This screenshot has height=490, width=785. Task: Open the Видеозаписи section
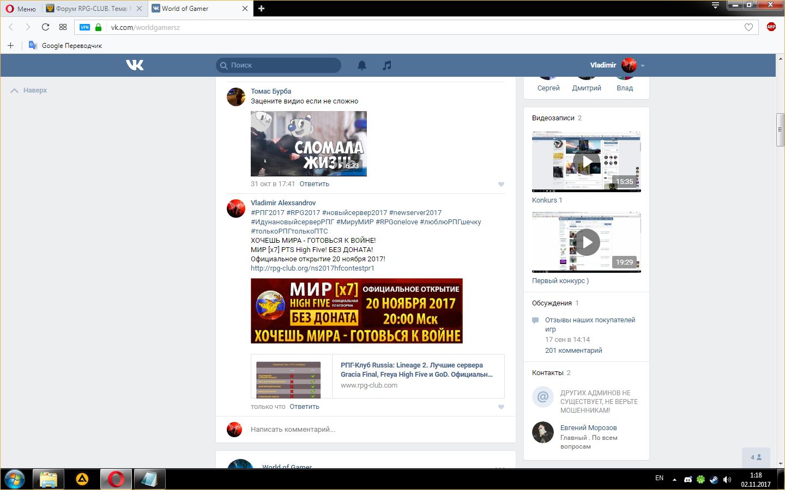[553, 118]
